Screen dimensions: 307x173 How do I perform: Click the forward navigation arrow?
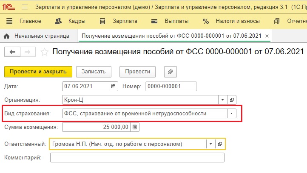pos(27,52)
